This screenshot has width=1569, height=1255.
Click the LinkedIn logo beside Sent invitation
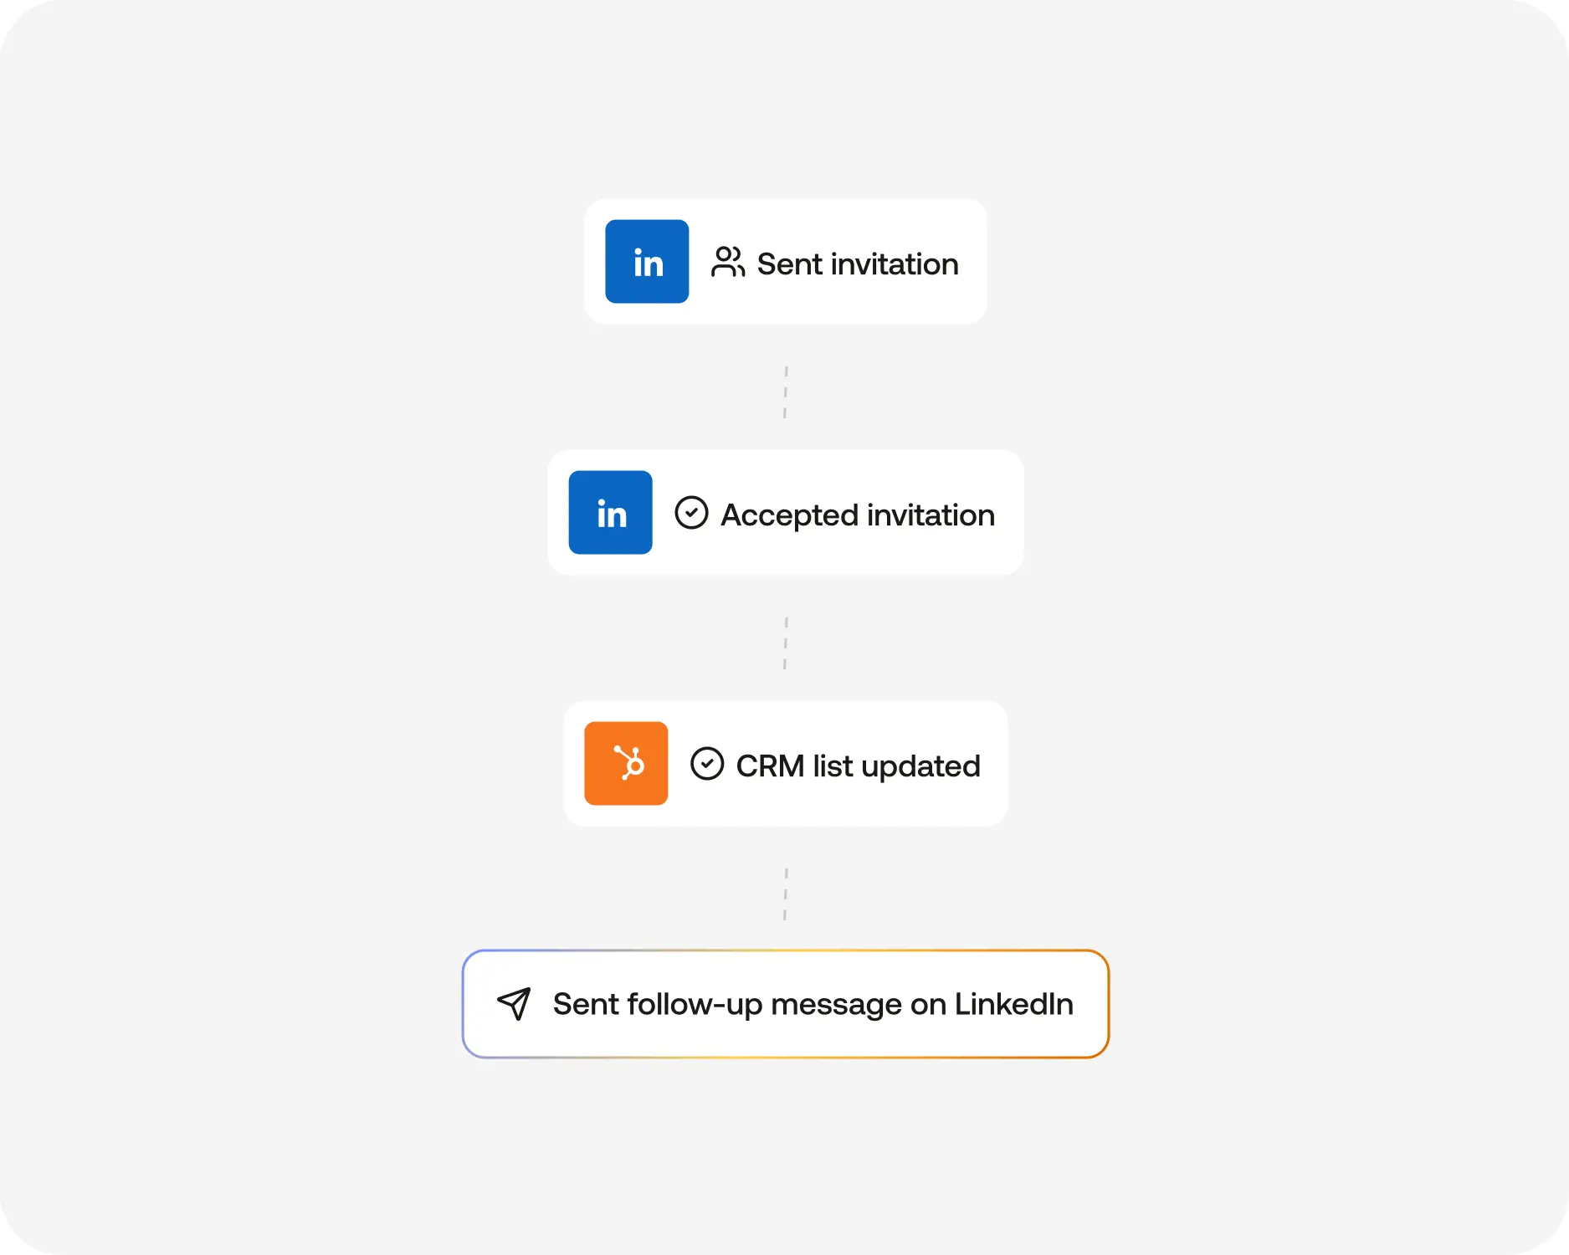point(647,262)
